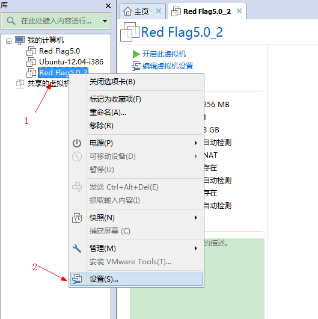318x319 pixels.
Task: Click the GB hard disk size value
Action: point(212,130)
